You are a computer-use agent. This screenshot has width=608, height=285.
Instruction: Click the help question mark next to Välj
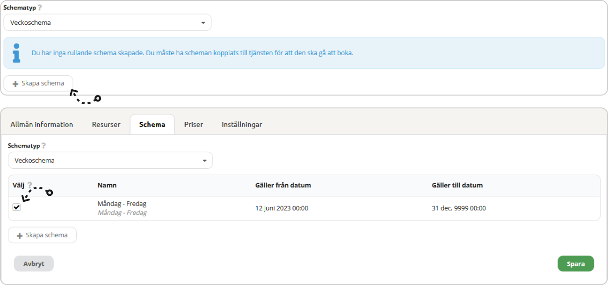pos(30,185)
